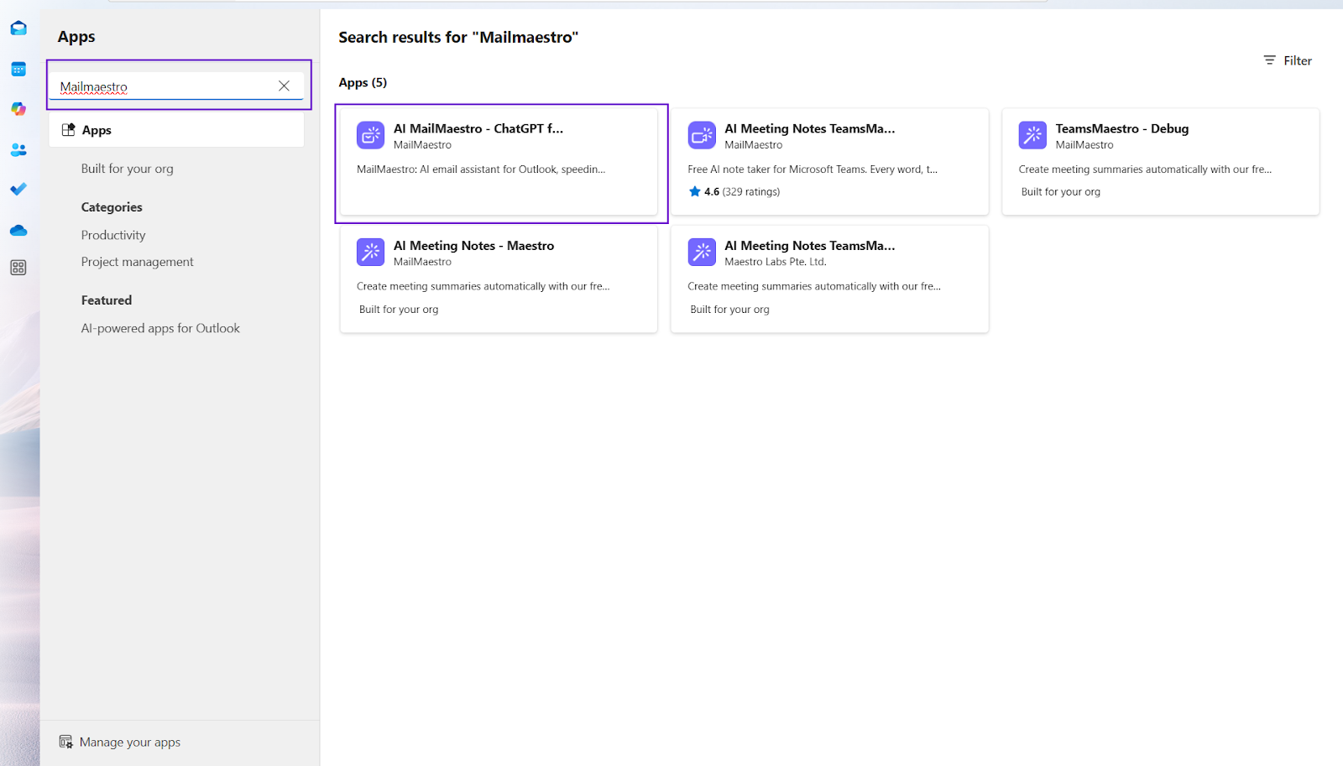
Task: Click the 'Categories' section heading
Action: click(x=112, y=207)
